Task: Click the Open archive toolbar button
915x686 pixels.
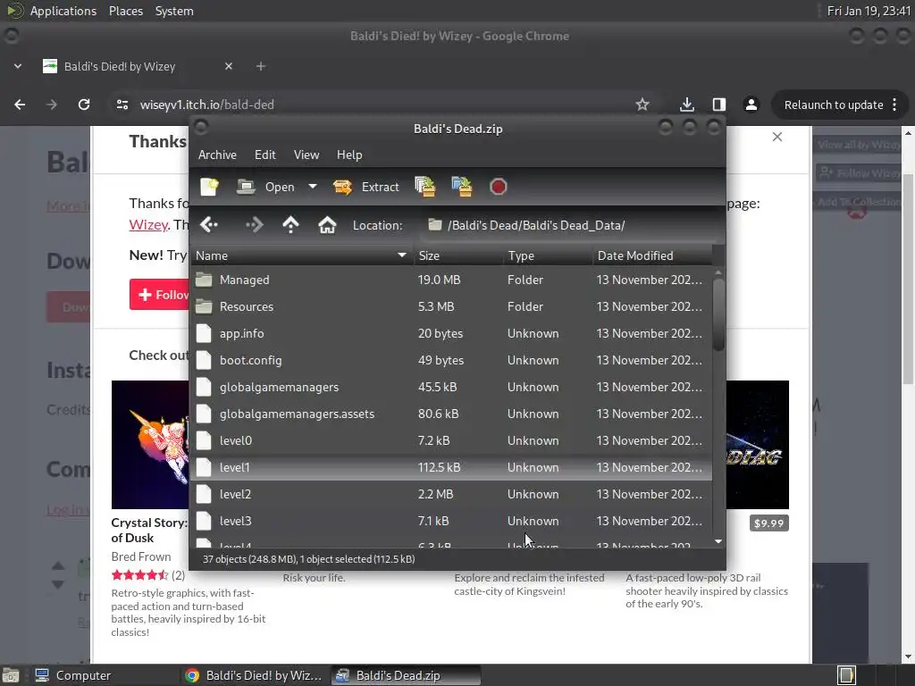Action: [266, 187]
